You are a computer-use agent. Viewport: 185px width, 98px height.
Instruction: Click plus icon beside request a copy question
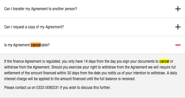click(x=178, y=27)
